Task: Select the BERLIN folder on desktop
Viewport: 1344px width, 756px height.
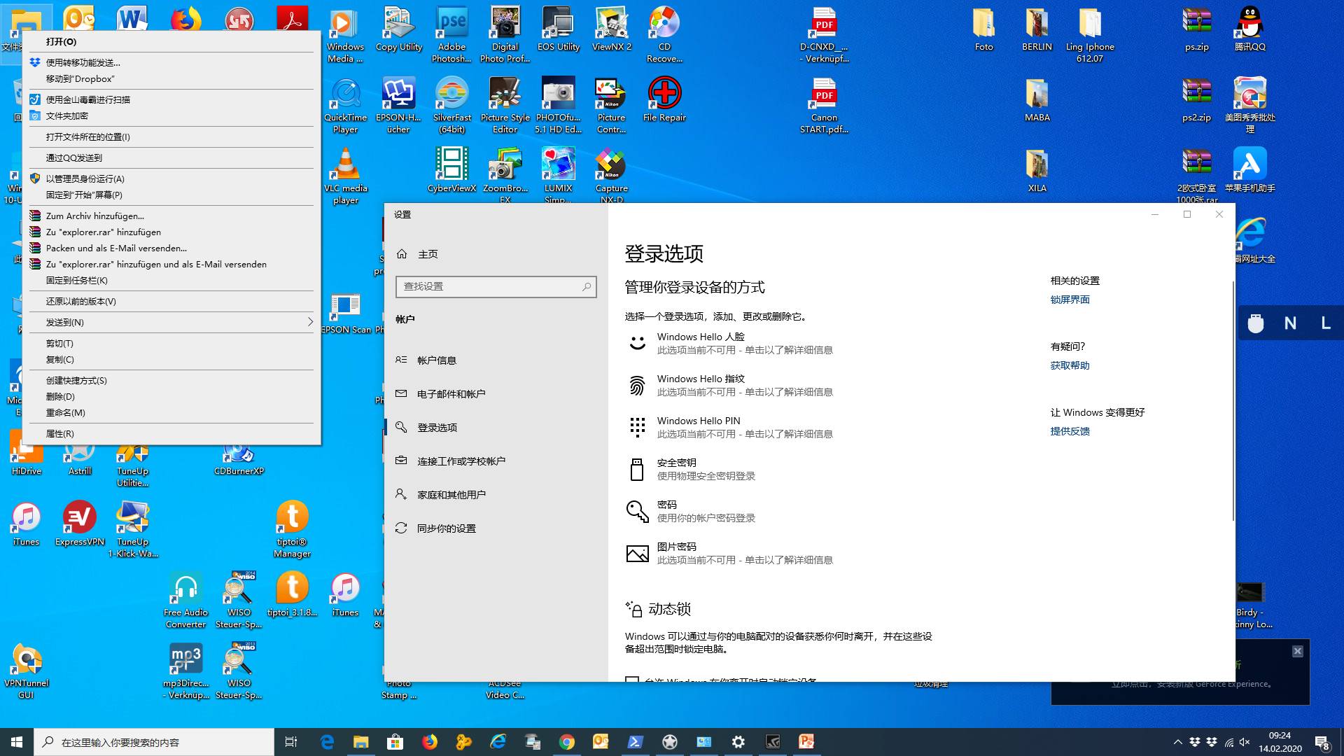Action: 1037,29
